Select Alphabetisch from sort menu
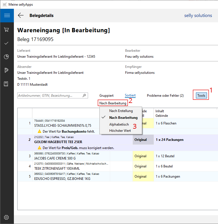This screenshot has width=218, height=224. pyautogui.click(x=119, y=124)
